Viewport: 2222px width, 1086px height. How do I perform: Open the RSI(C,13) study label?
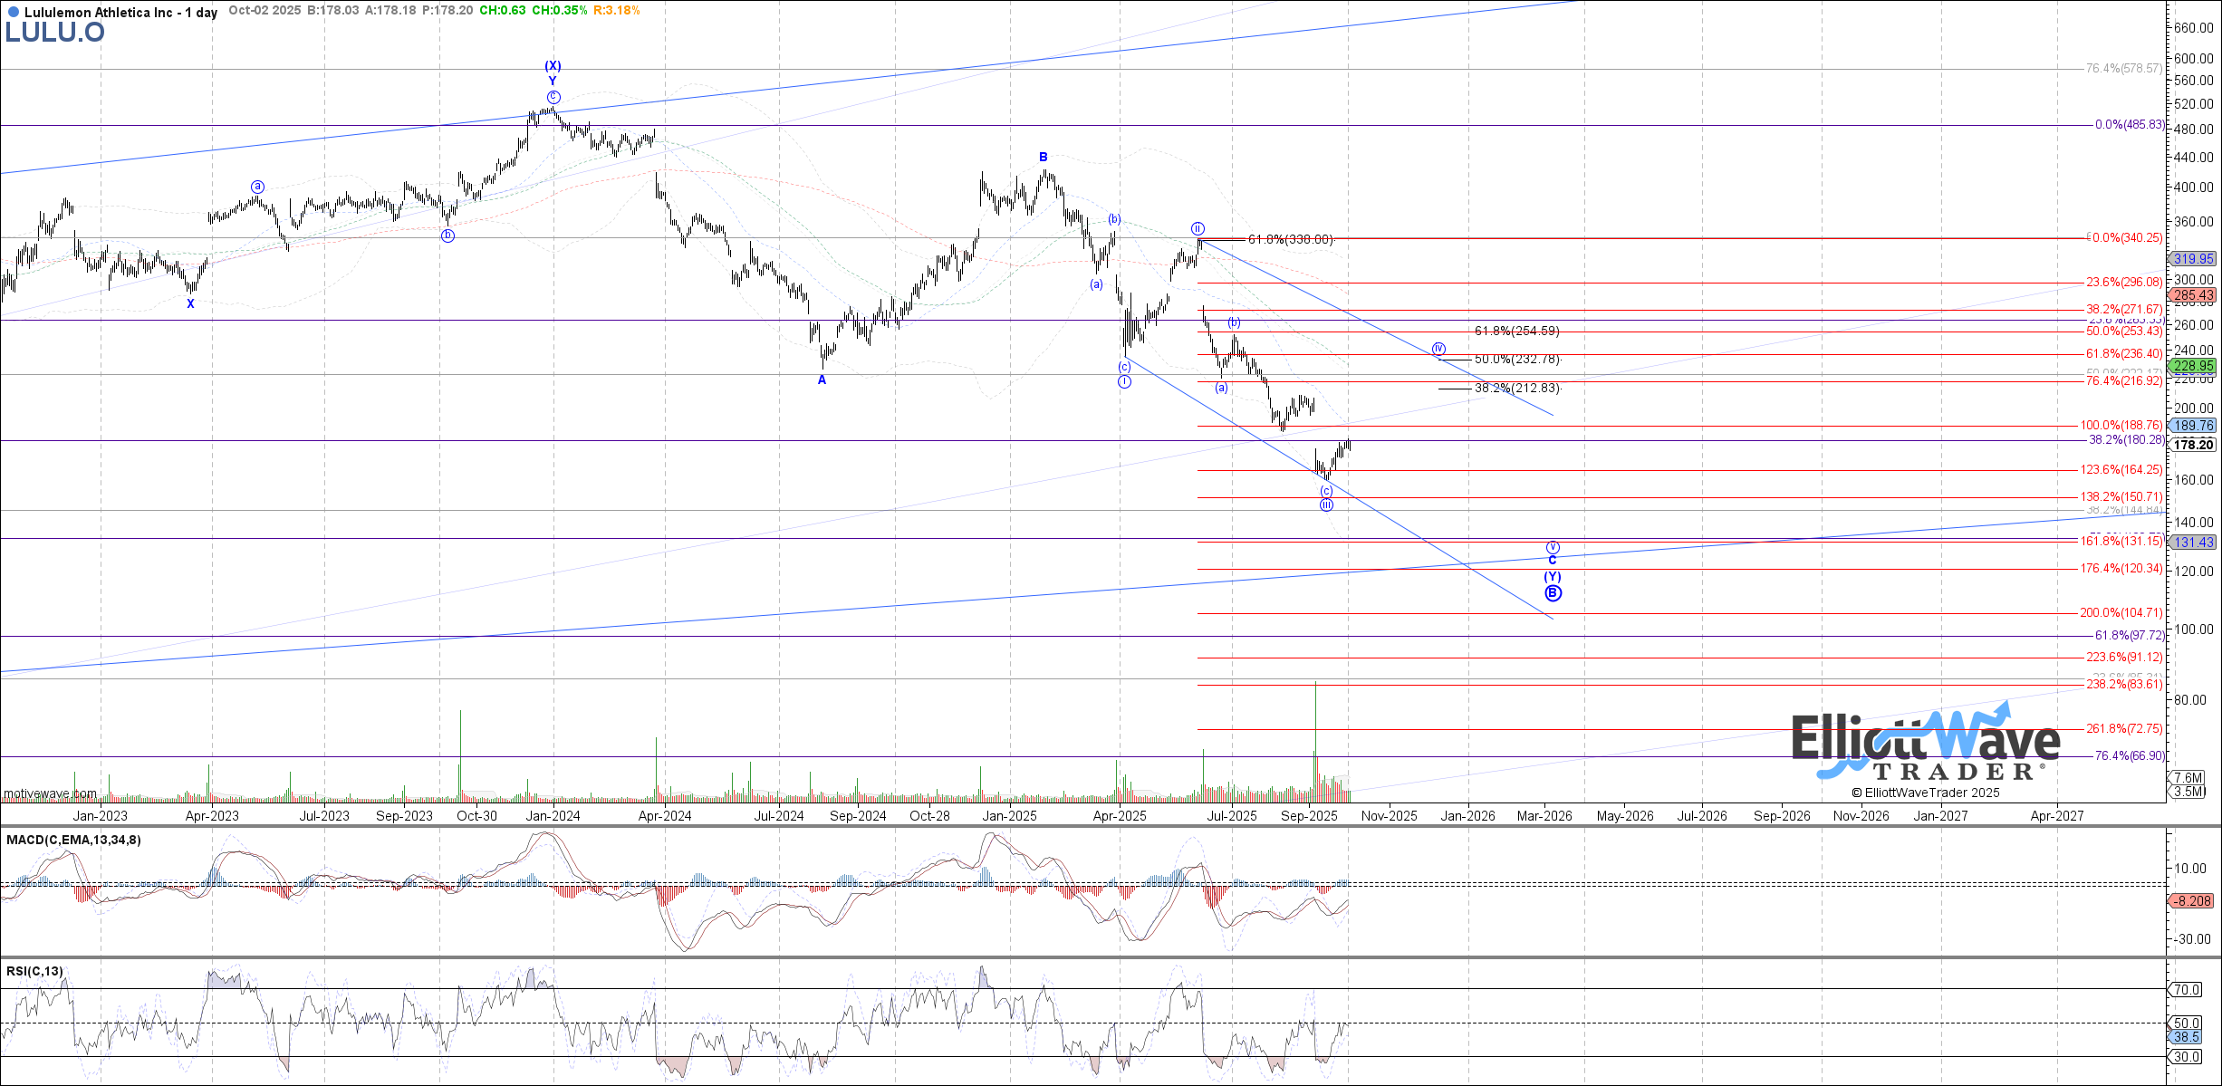point(34,971)
